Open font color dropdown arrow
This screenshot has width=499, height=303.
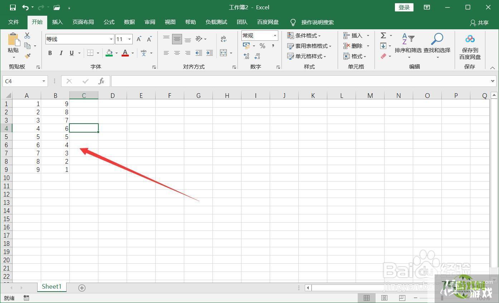coord(133,53)
